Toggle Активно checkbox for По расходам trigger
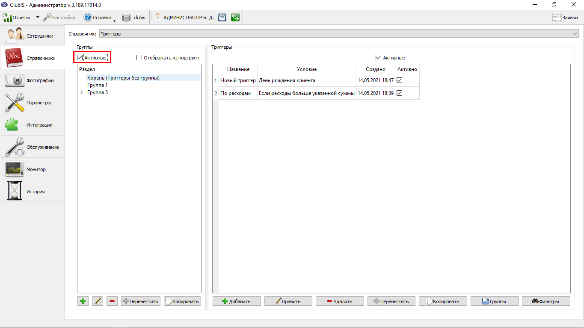This screenshot has height=328, width=584. pyautogui.click(x=400, y=93)
